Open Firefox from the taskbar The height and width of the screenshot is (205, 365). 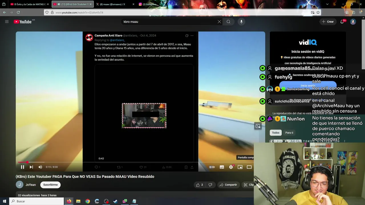[x=69, y=201]
